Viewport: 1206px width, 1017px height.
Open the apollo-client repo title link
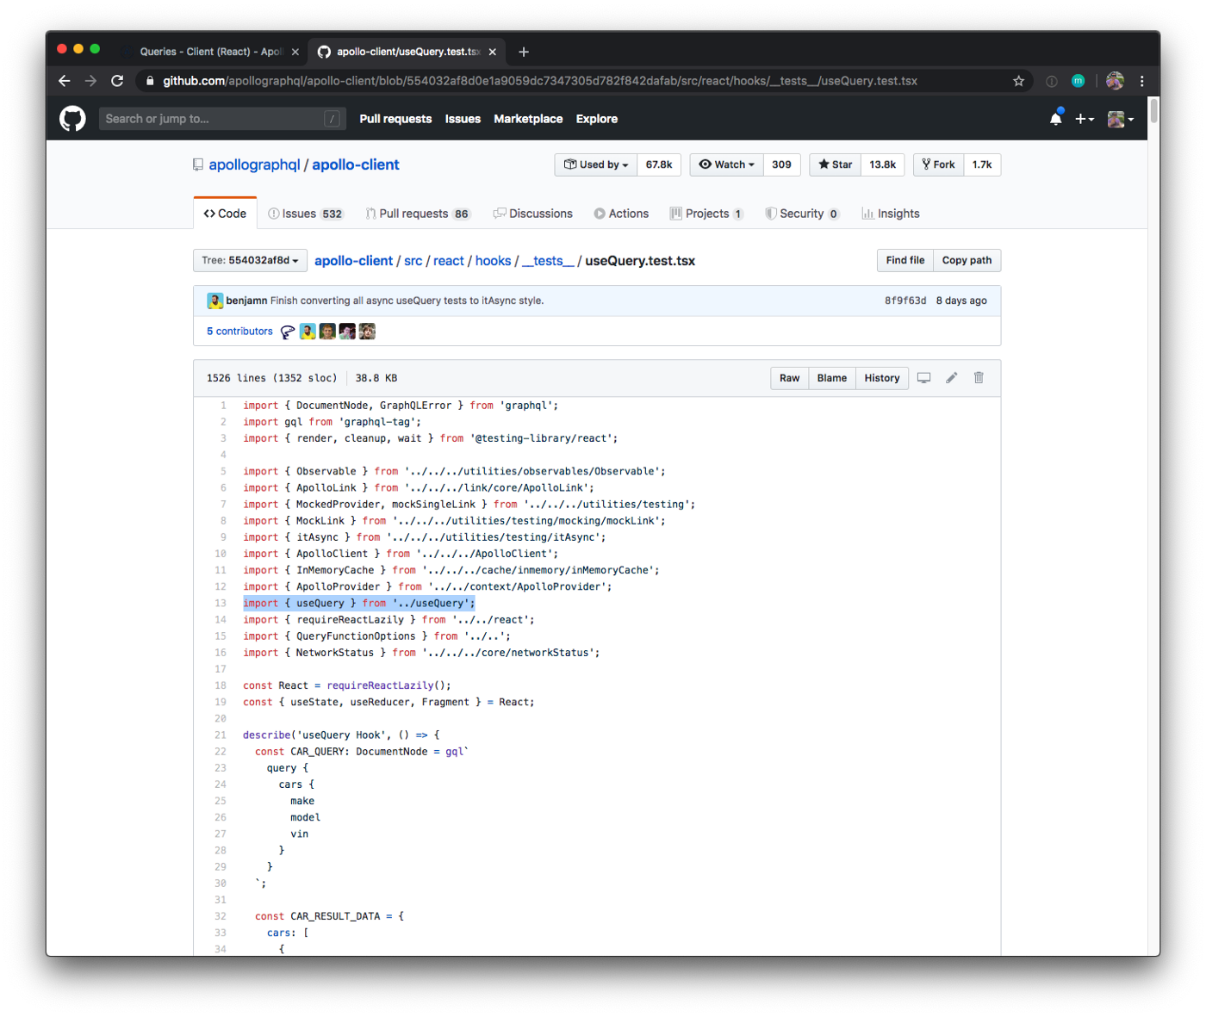[x=356, y=164]
